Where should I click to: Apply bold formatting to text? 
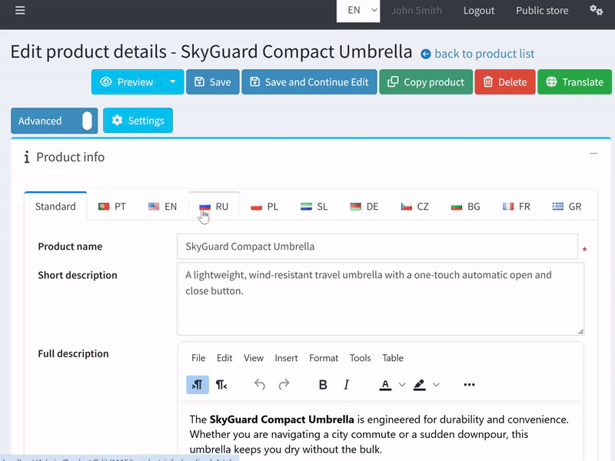[x=323, y=385]
